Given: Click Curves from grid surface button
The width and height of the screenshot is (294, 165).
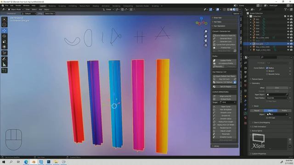Looking at the screenshot, I should tap(225, 45).
